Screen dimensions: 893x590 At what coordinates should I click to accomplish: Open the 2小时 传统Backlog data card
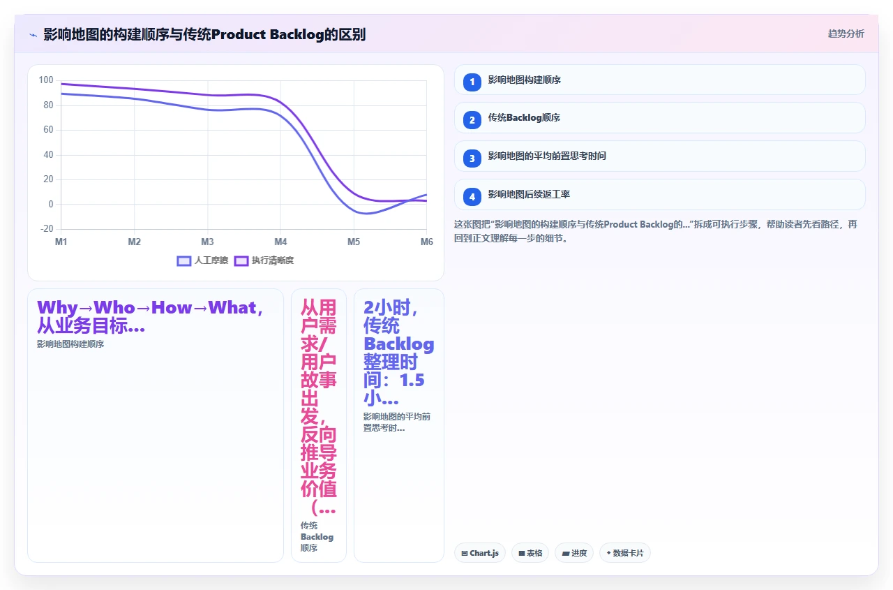tap(399, 425)
